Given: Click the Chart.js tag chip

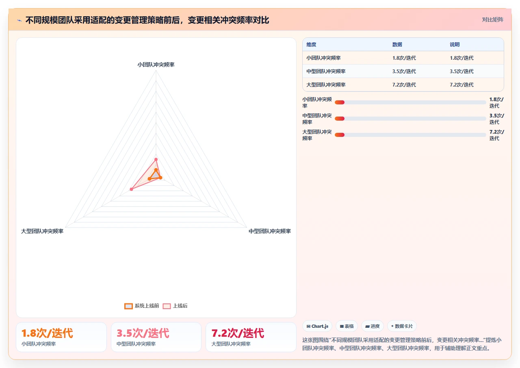Looking at the screenshot, I should click(317, 326).
